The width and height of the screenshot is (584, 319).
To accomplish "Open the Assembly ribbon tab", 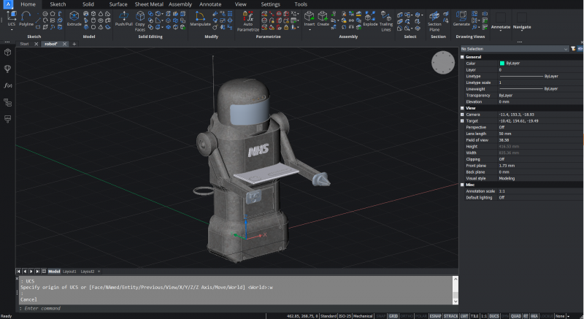I will [x=180, y=4].
